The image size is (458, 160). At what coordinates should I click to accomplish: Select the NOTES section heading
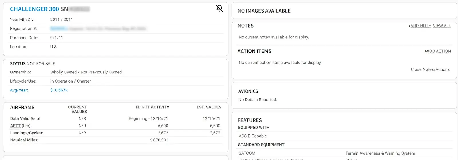point(246,26)
